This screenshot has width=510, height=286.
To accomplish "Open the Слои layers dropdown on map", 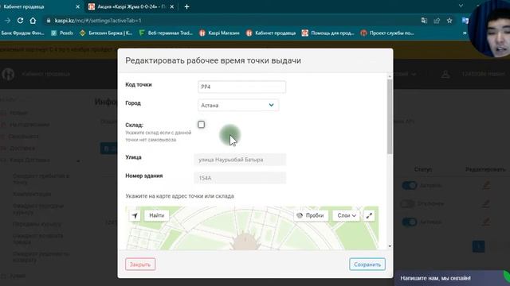I will coord(347,215).
